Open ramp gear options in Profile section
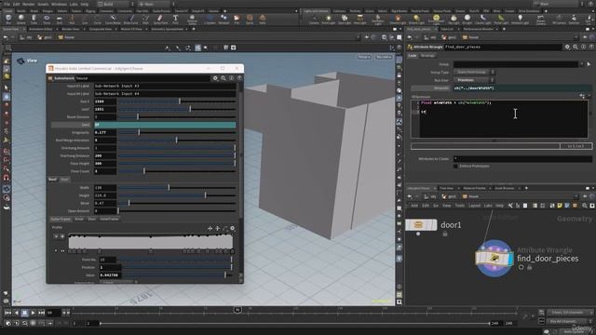 click(232, 228)
